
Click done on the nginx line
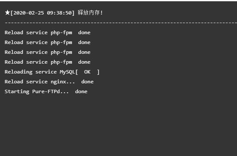pos(87,82)
